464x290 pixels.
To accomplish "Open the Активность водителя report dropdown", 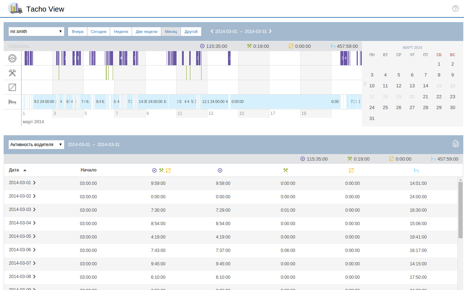I will point(36,145).
